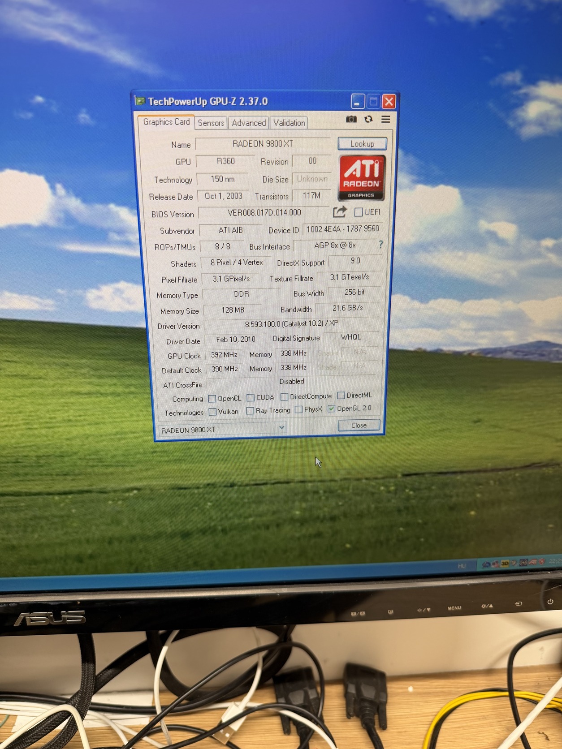Click the Lookup button
This screenshot has height=749, width=562.
(x=362, y=144)
